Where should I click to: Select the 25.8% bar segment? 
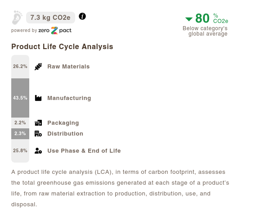click(20, 150)
